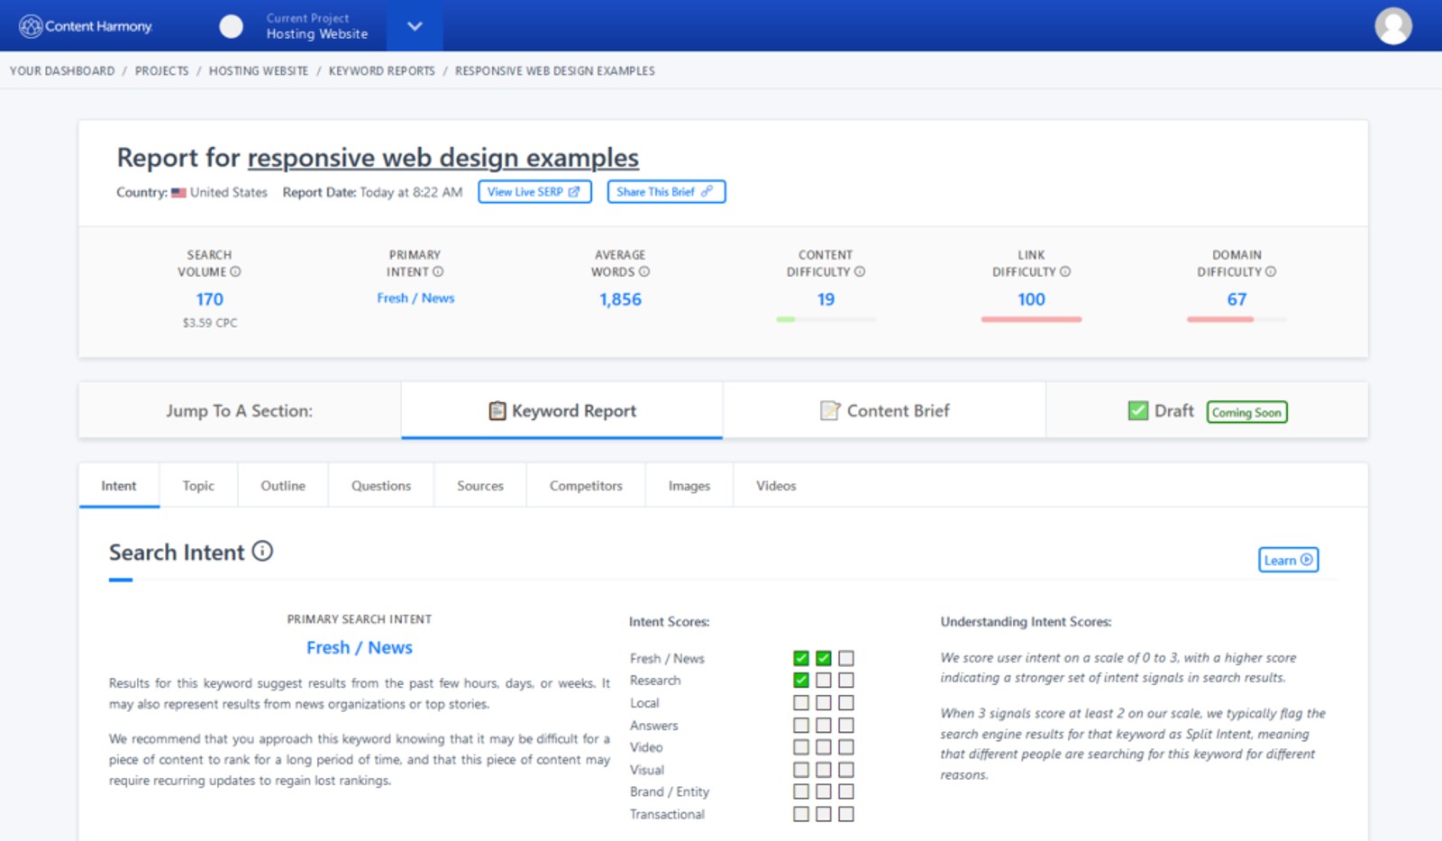1442x841 pixels.
Task: Open the user profile avatar menu
Action: click(x=1393, y=26)
